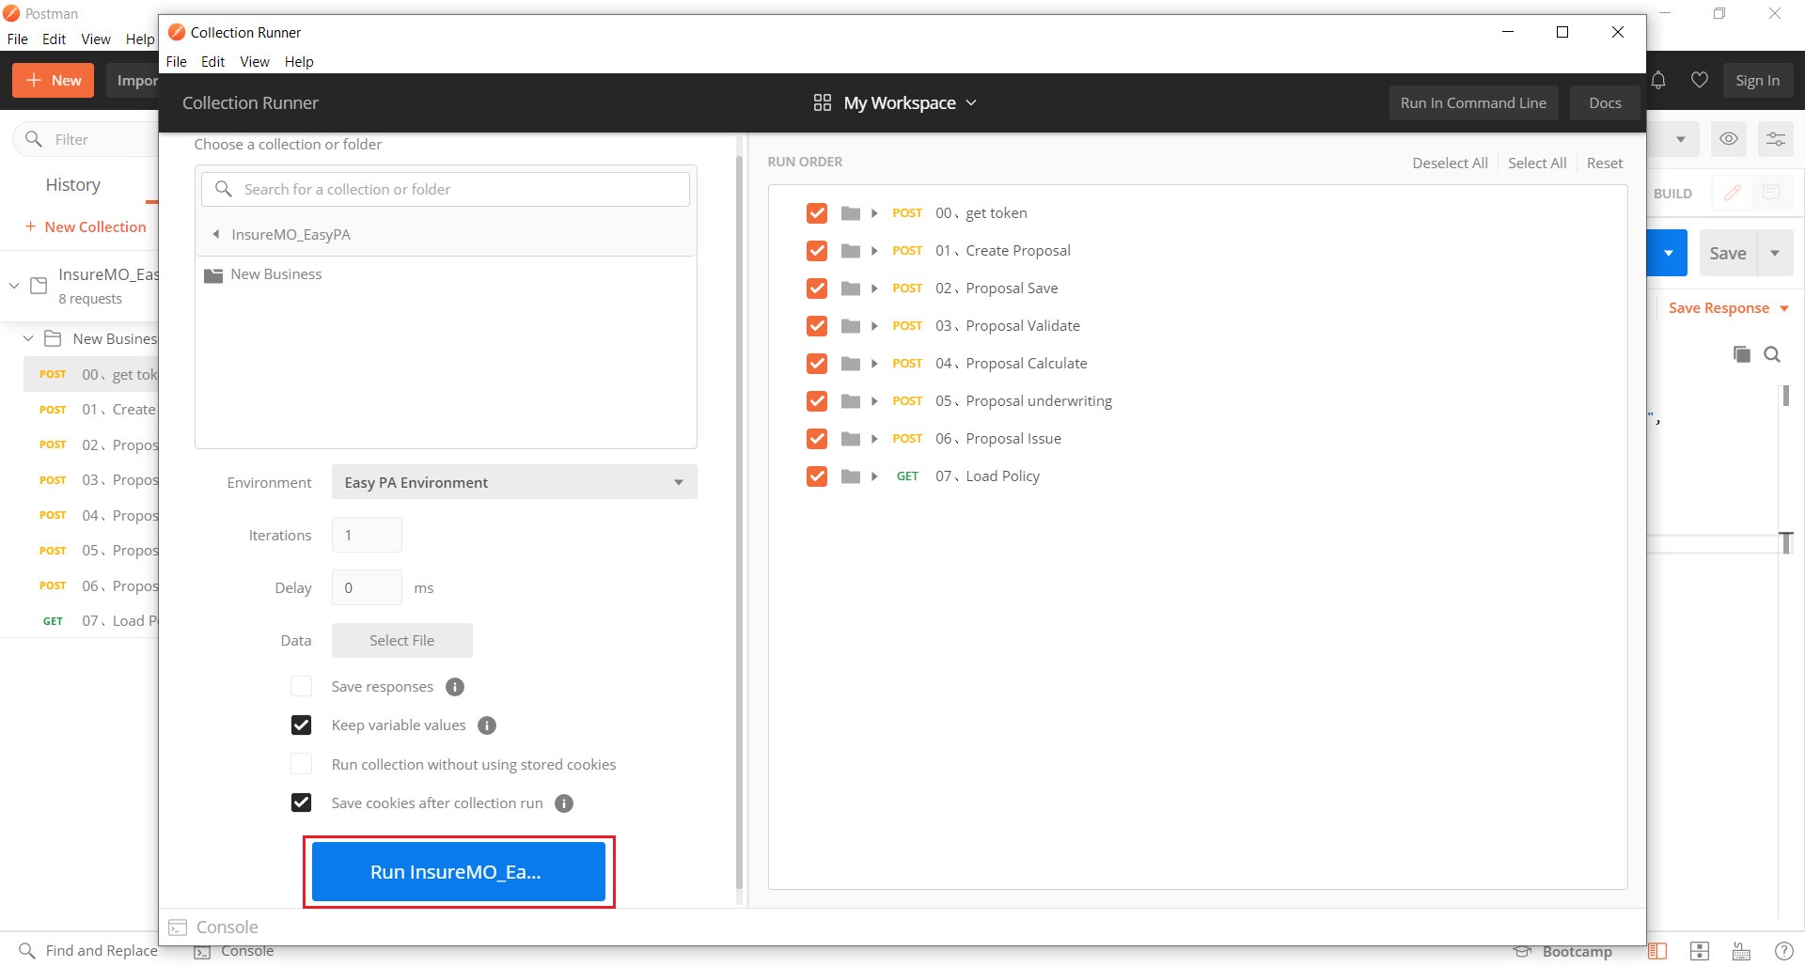Click the notifications bell icon in the Postman window
The height and width of the screenshot is (967, 1805).
[1658, 81]
